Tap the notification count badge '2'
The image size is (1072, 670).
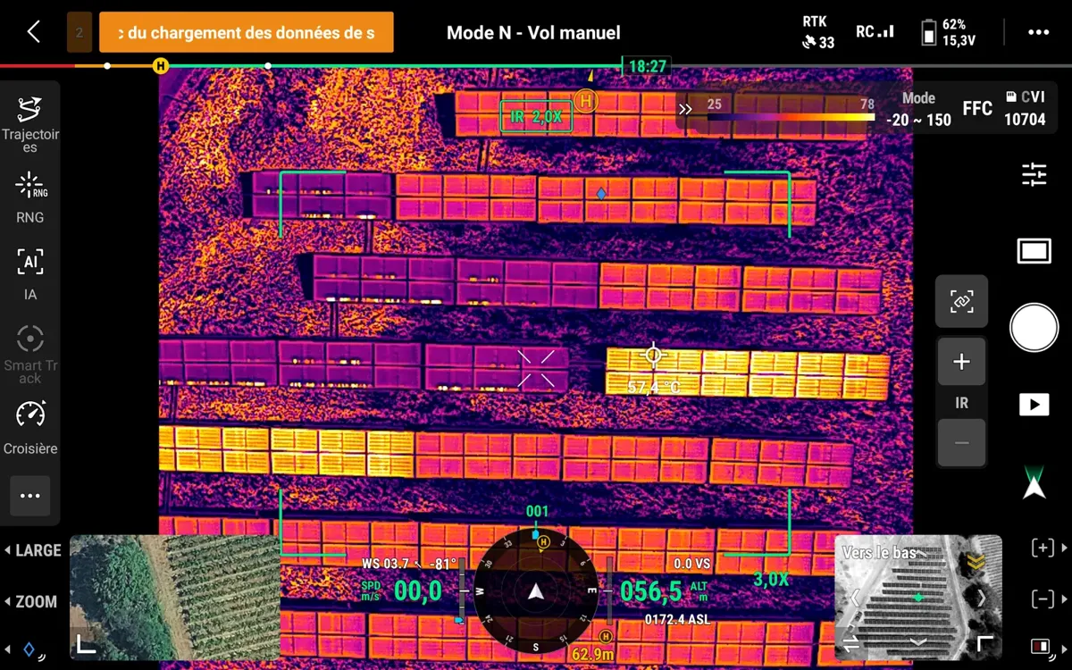click(80, 33)
